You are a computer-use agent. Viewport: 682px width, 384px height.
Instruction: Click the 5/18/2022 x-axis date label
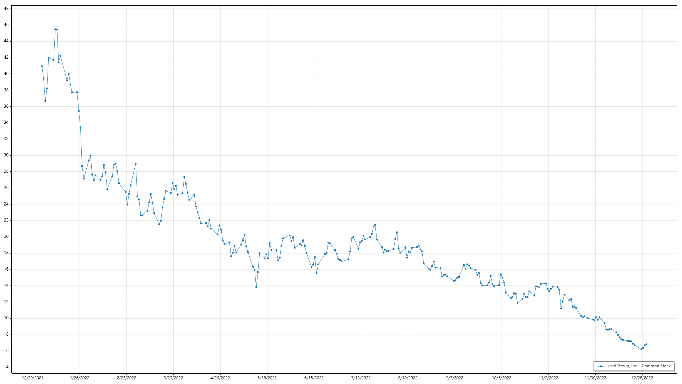(x=267, y=378)
